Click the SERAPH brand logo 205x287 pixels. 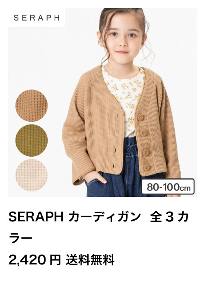click(x=36, y=18)
